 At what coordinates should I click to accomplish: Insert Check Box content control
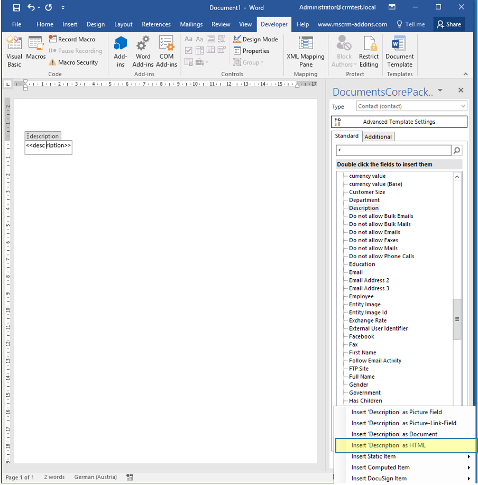pyautogui.click(x=188, y=50)
